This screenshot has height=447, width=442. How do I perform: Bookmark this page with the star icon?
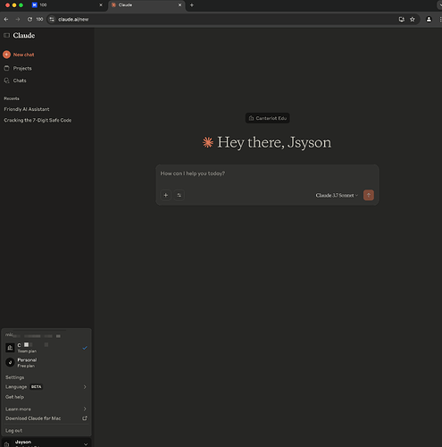(x=413, y=20)
